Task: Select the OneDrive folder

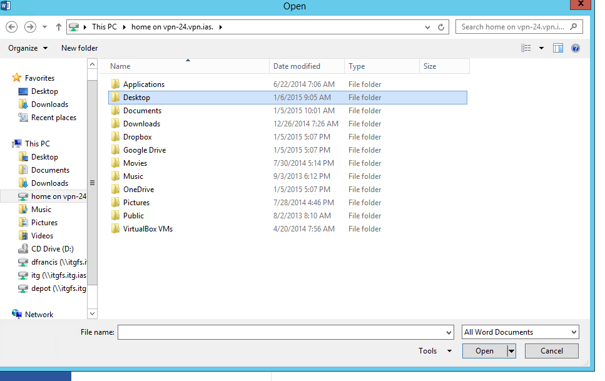Action: click(x=288, y=190)
